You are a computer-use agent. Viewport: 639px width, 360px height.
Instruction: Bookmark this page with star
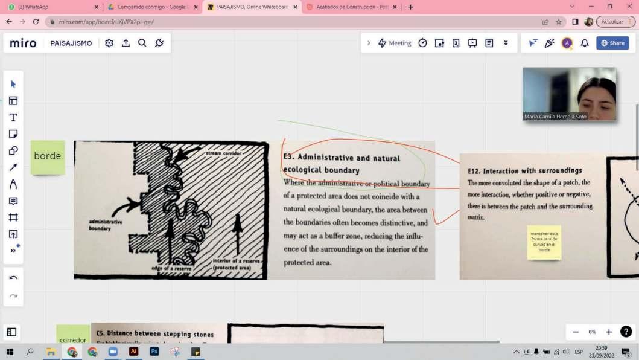(559, 22)
